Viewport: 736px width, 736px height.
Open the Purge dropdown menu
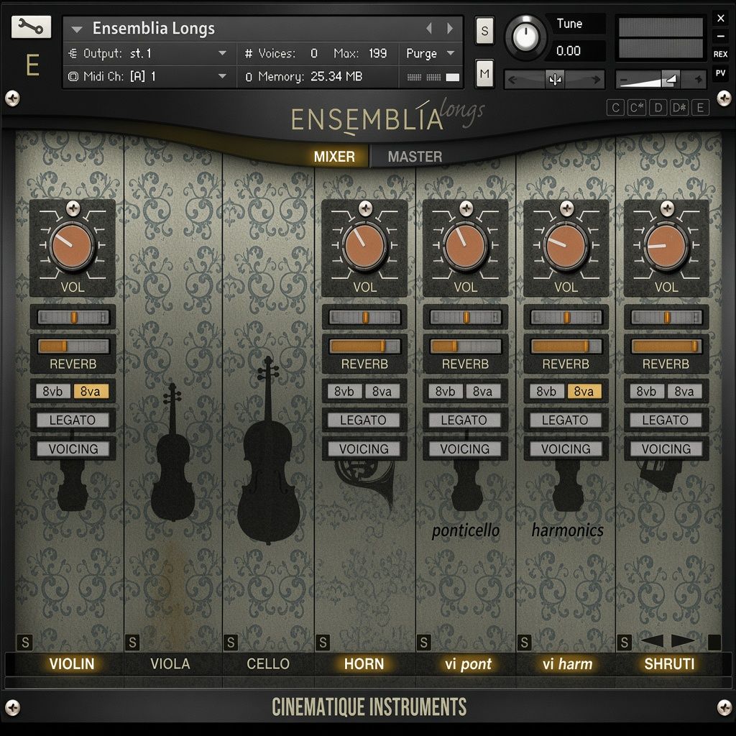point(431,53)
